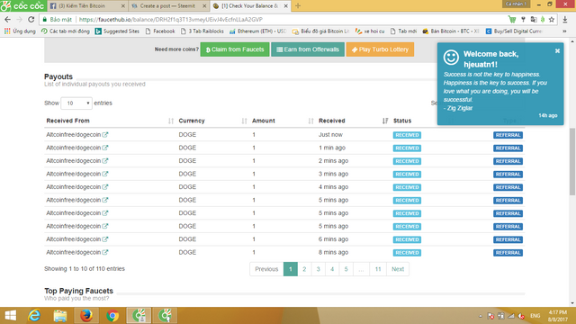
Task: Go to payouts page 3
Action: pos(318,269)
